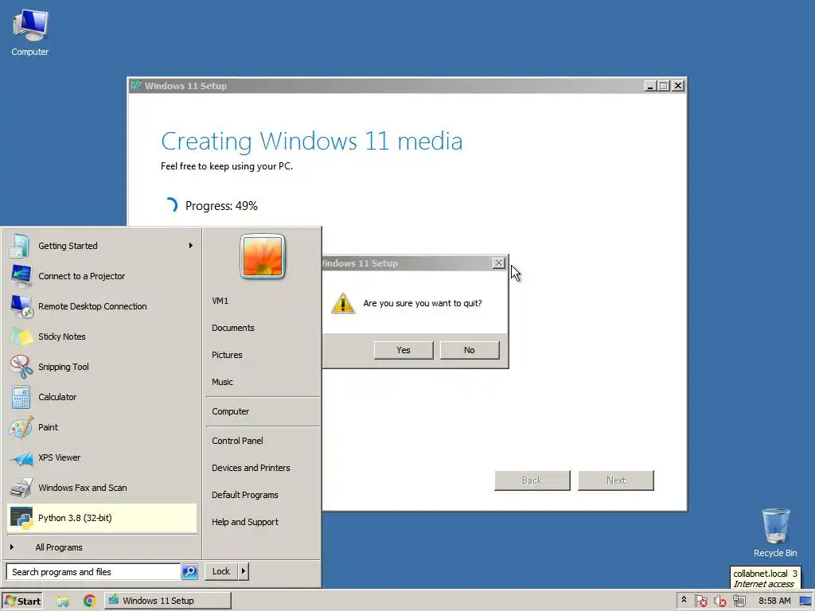Select the Recycle Bin desktop icon

[775, 533]
